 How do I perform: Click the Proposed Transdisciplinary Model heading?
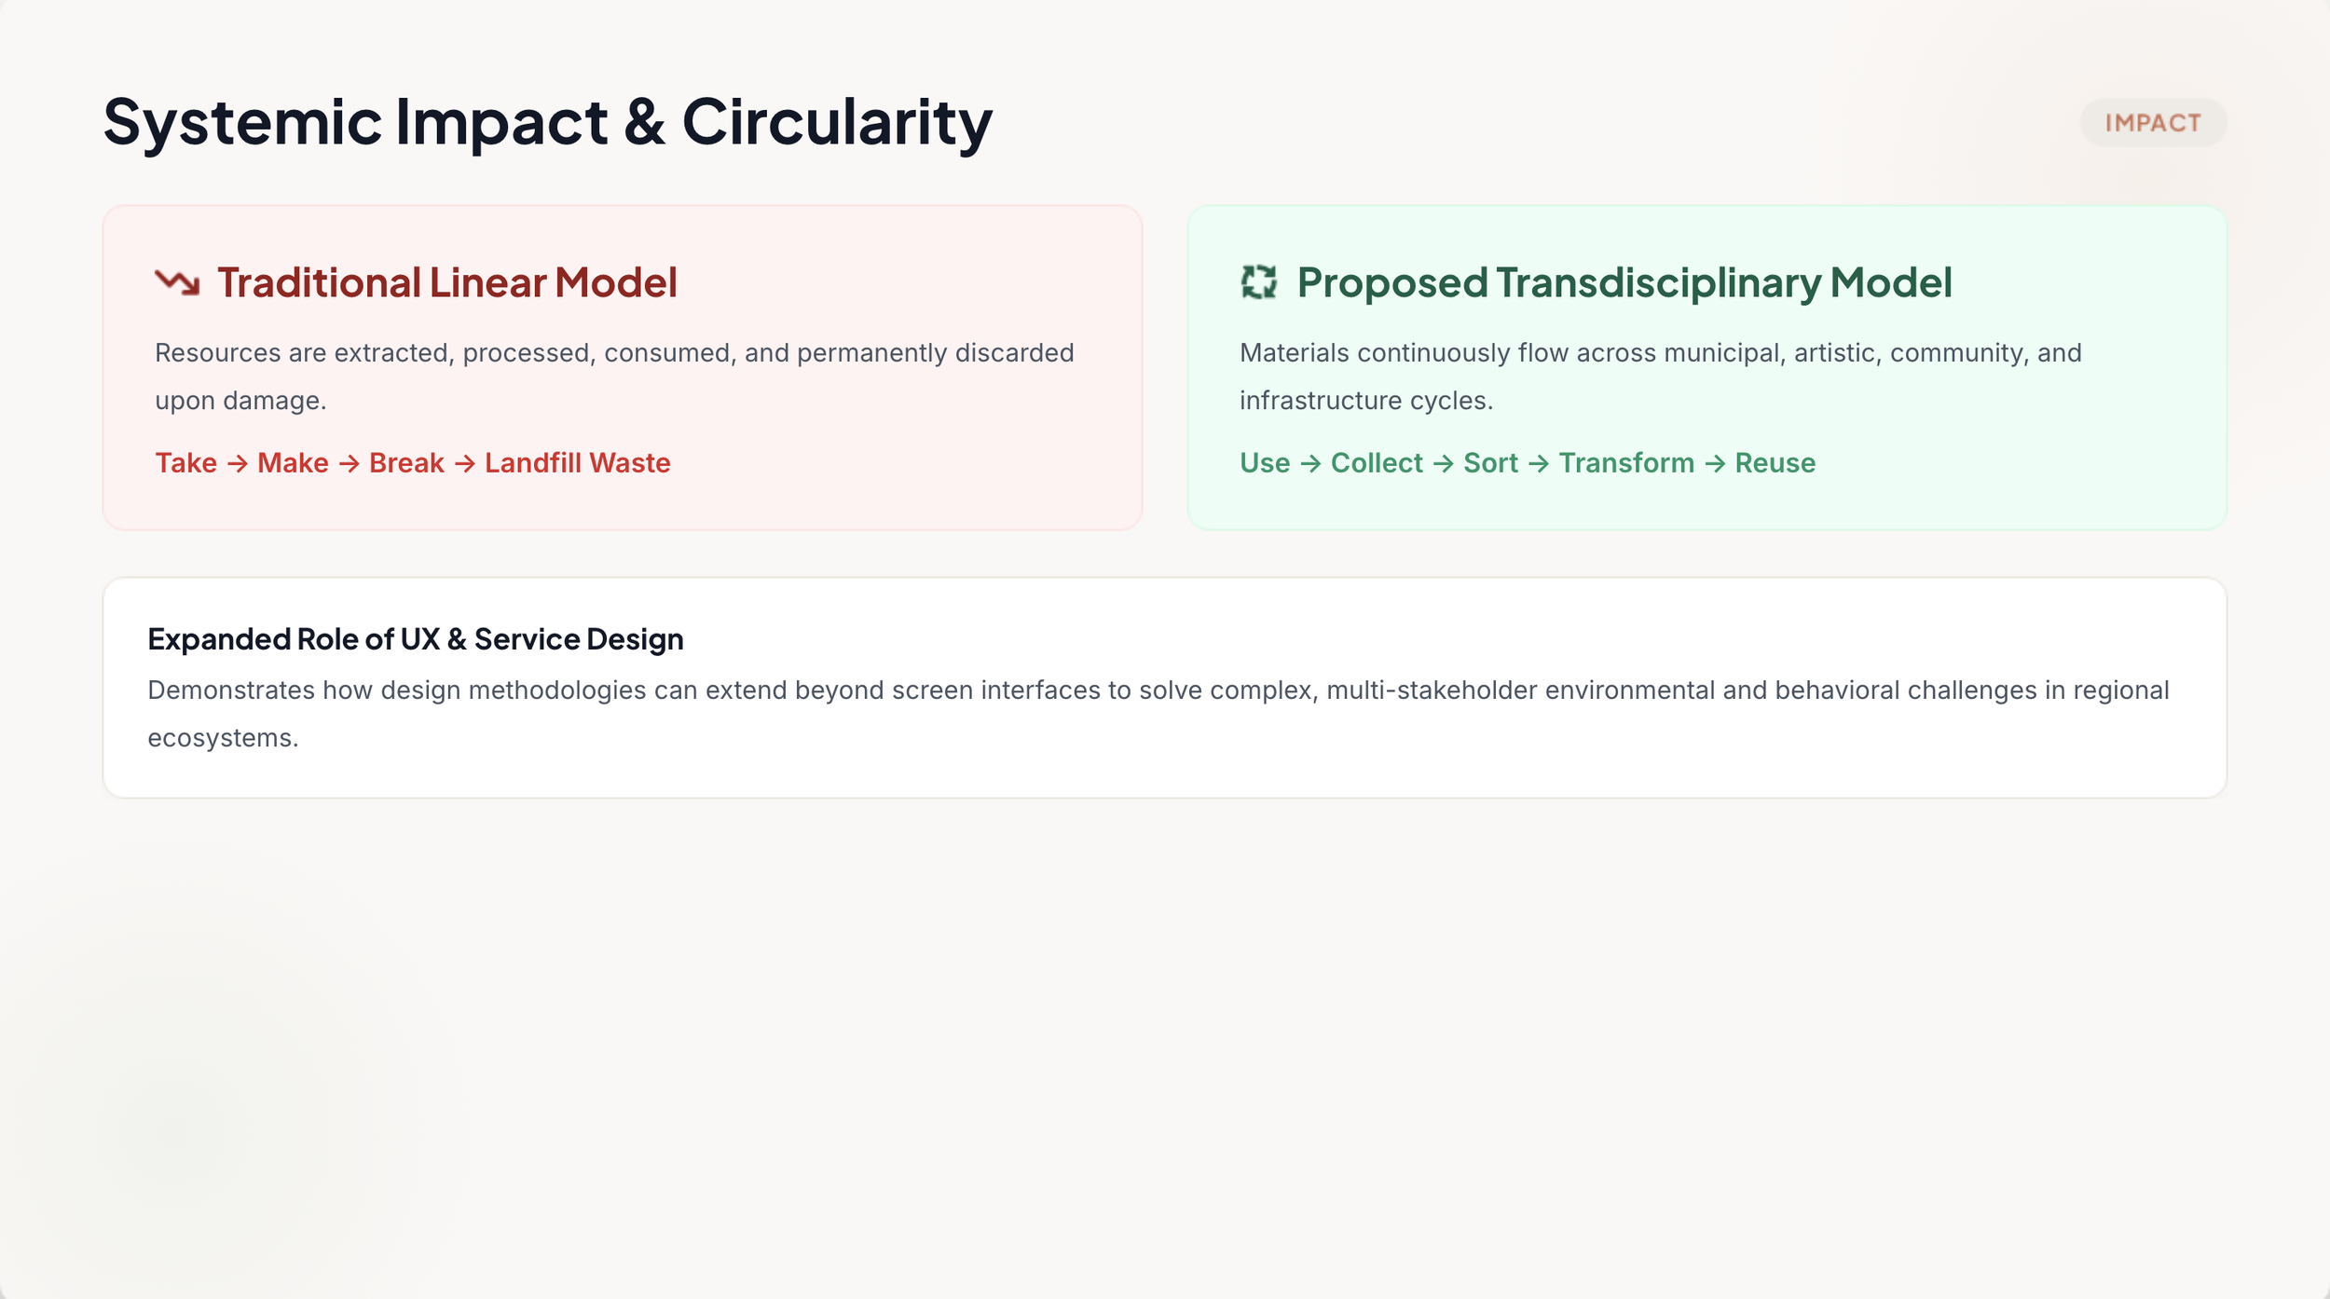(x=1624, y=282)
